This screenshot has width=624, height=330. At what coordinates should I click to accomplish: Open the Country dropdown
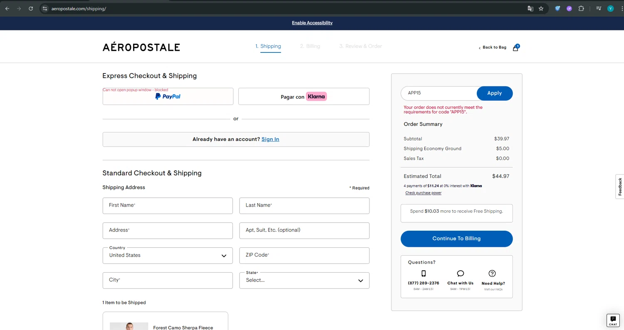[x=168, y=256]
